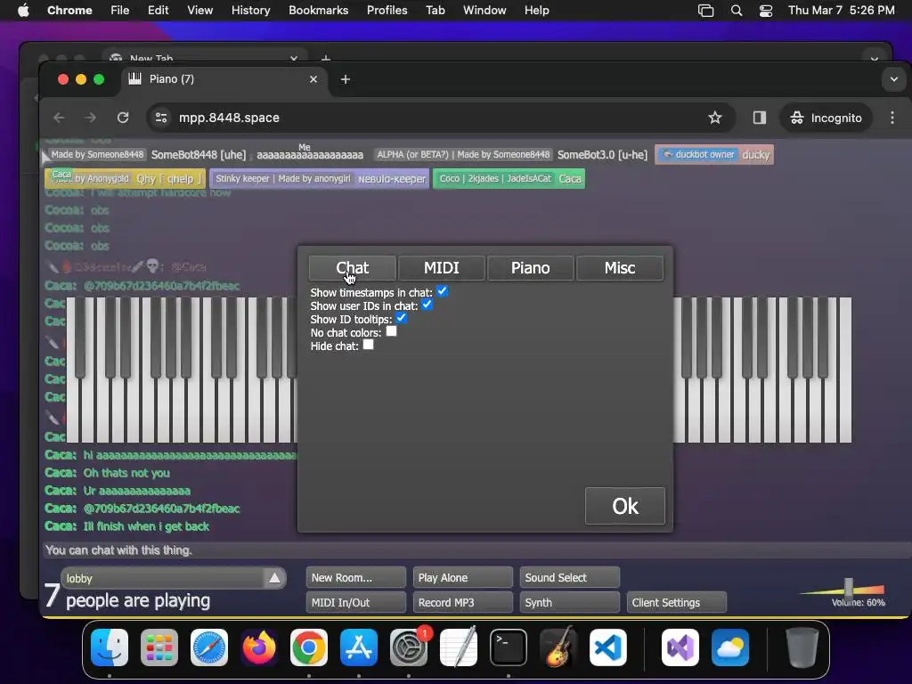Screen dimensions: 912x684
Task: Open Chrome's three-dot menu
Action: (892, 118)
